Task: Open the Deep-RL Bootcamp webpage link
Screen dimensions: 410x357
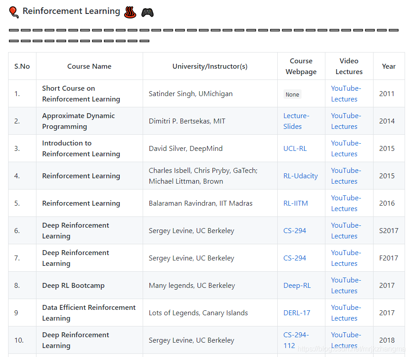Action: (297, 286)
